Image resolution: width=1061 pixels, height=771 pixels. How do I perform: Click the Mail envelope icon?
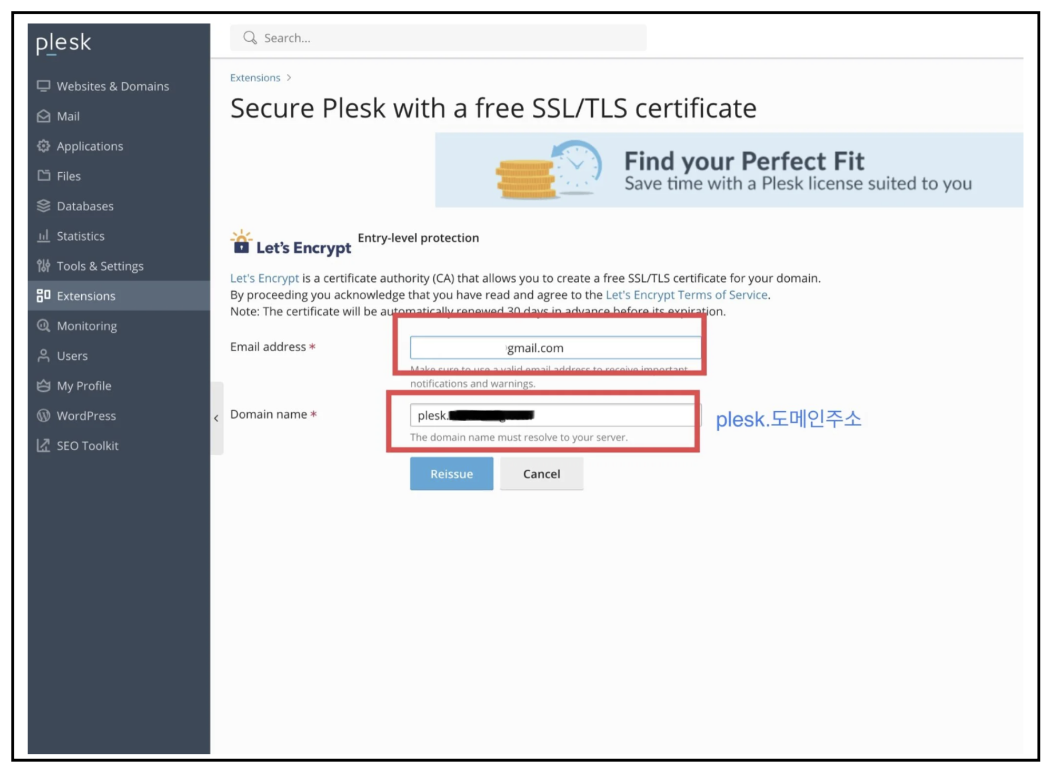tap(43, 116)
